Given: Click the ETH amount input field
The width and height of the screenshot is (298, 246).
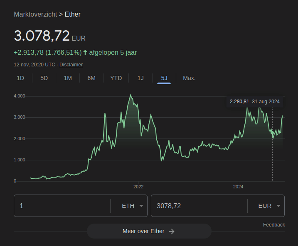Looking at the screenshot, I should (x=62, y=206).
